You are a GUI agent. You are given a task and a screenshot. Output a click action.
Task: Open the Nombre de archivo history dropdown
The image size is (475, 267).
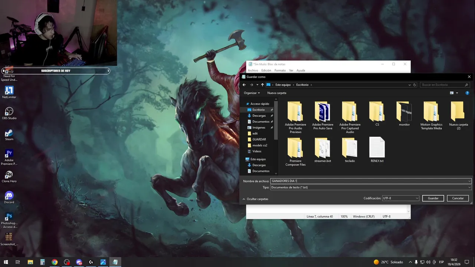tap(469, 181)
